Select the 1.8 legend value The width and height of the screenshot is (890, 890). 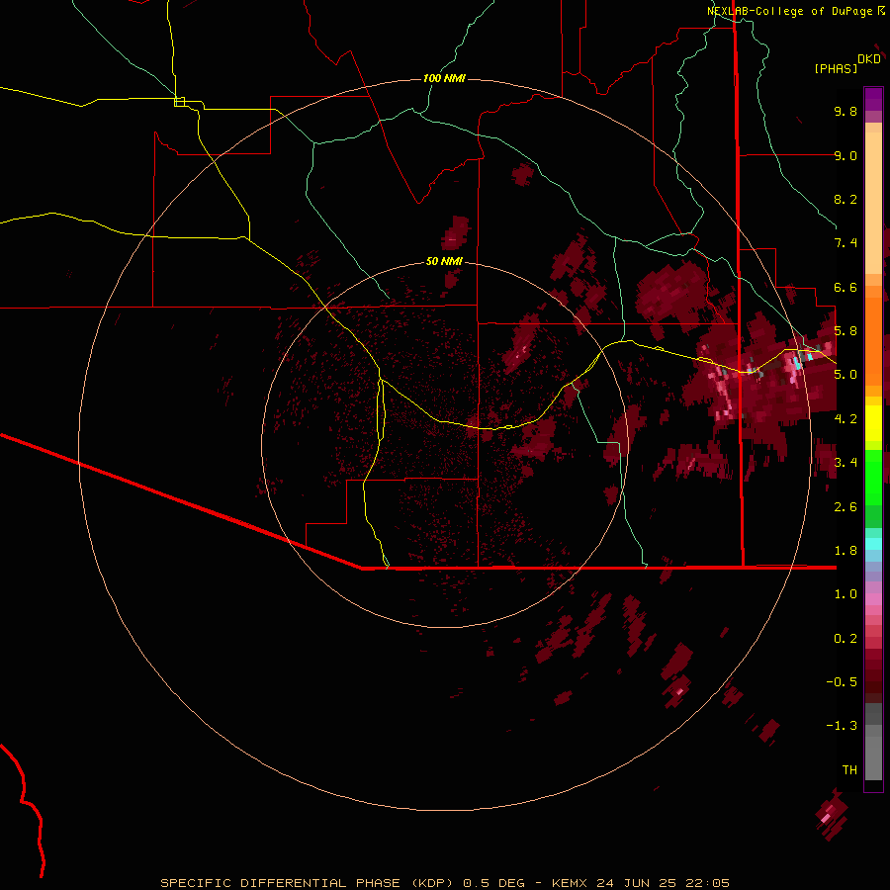[x=845, y=551]
